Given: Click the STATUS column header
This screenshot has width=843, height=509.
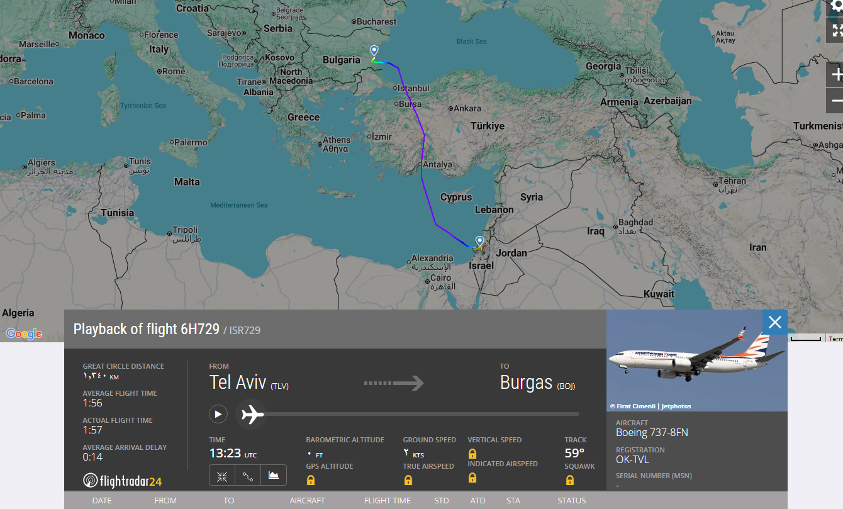Looking at the screenshot, I should coord(571,501).
